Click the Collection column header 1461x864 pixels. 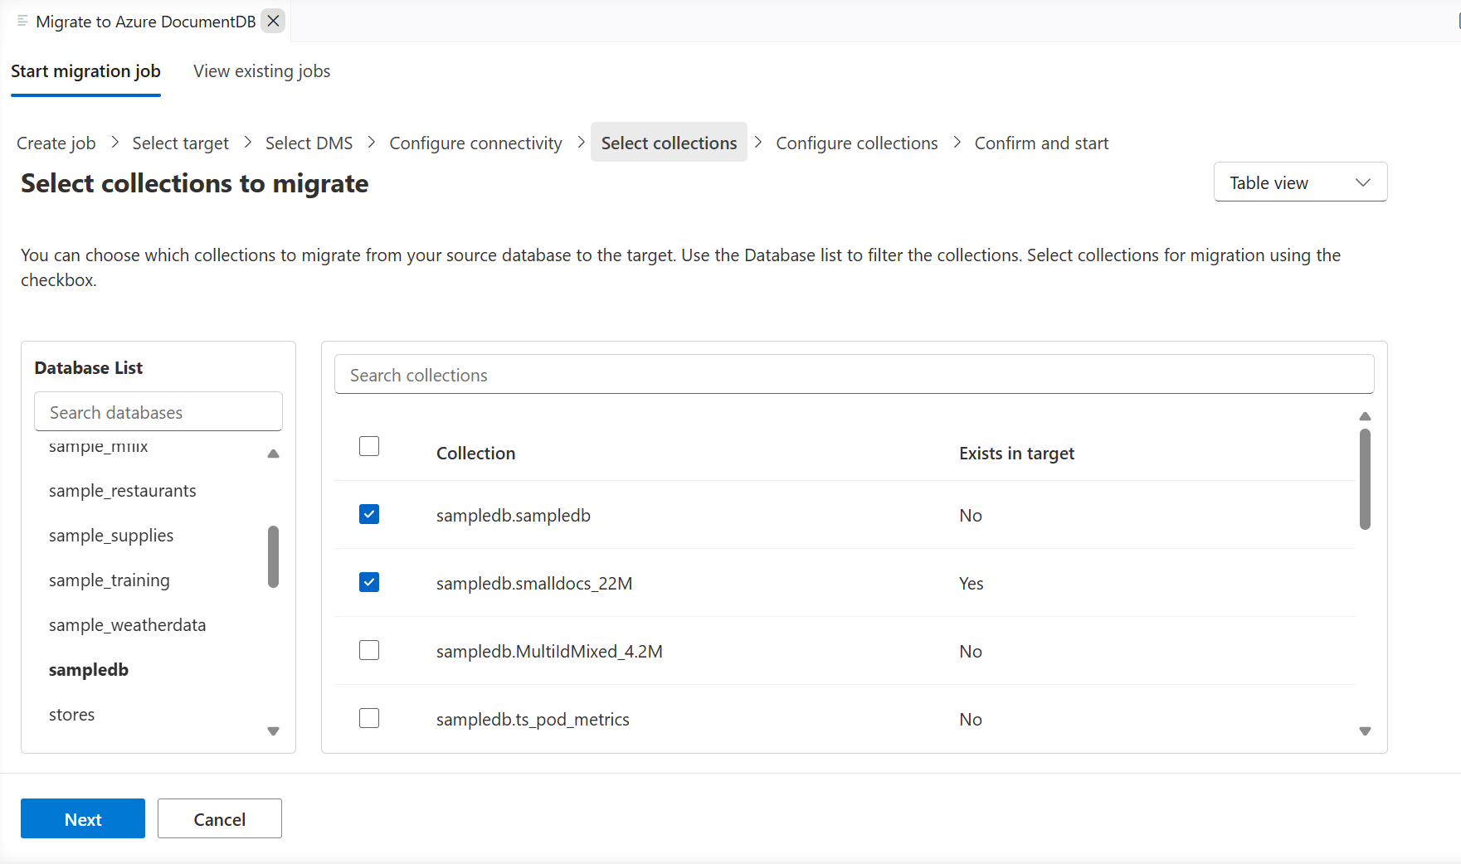click(476, 454)
